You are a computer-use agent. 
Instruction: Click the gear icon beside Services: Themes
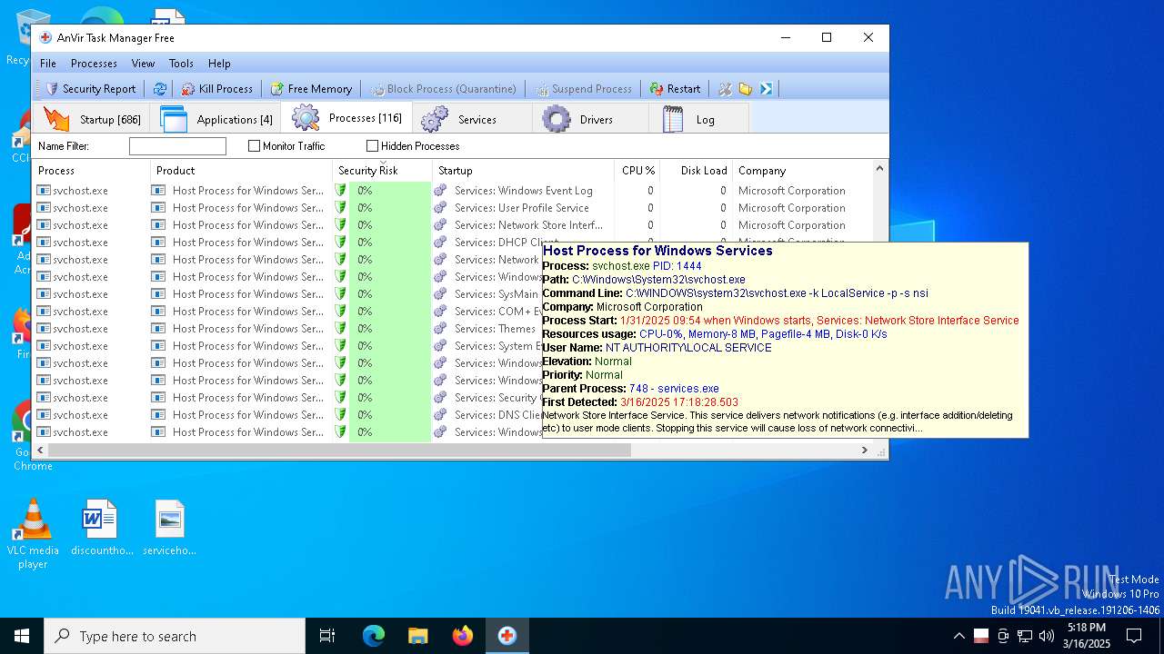(440, 329)
